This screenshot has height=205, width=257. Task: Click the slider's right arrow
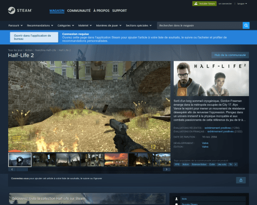pos(167,169)
